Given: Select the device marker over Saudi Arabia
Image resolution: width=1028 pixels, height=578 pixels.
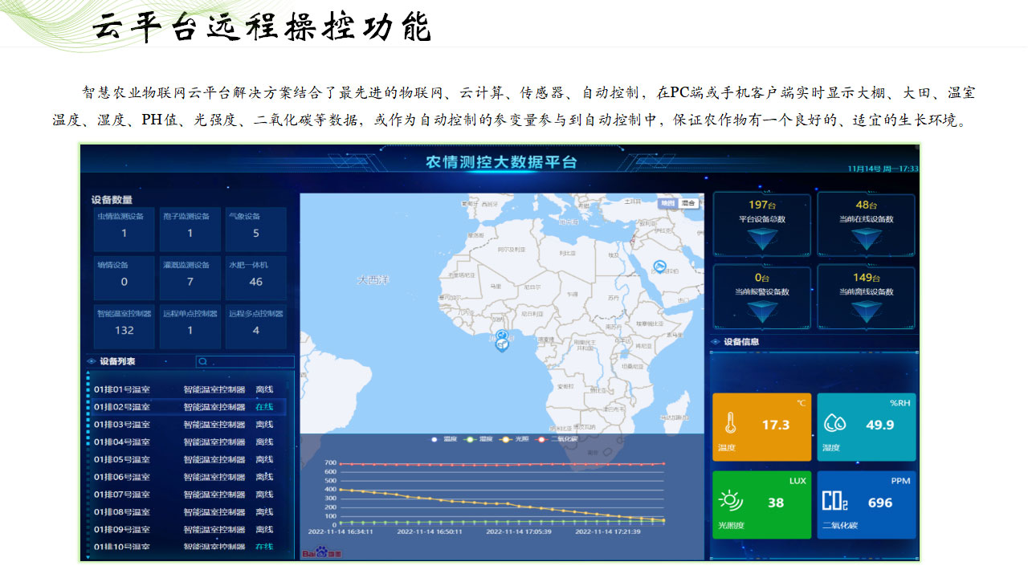Looking at the screenshot, I should coord(660,267).
